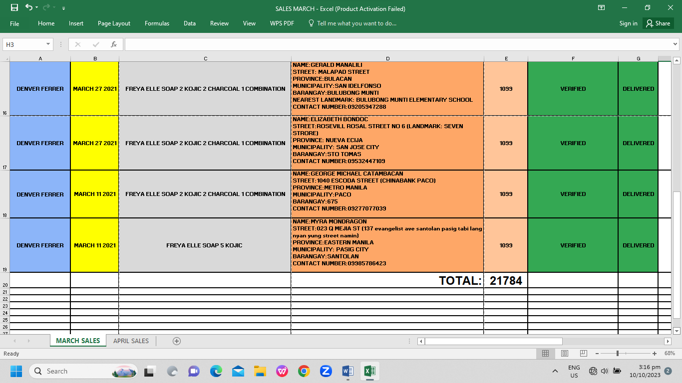Switch to APRIL SALES sheet tab
Viewport: 682px width, 383px height.
click(x=131, y=341)
